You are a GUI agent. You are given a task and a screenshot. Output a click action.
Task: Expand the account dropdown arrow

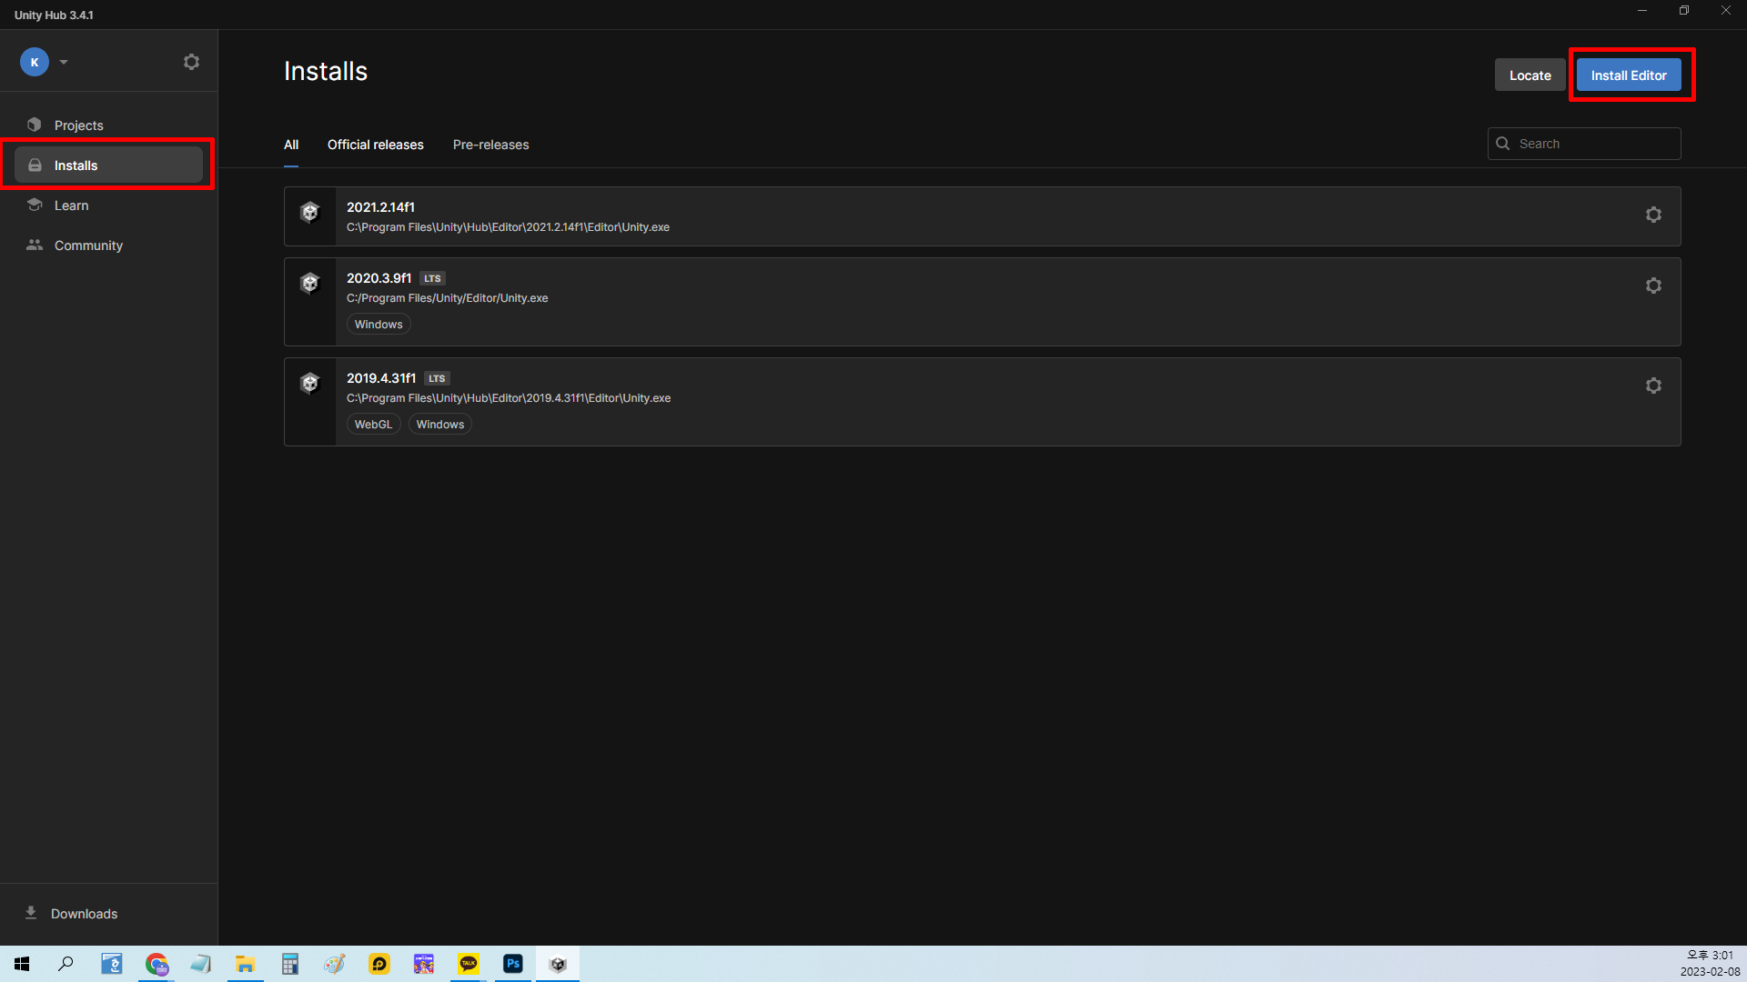[x=64, y=63]
